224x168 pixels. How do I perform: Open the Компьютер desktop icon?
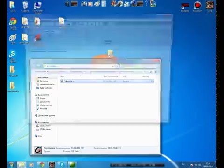(x=38, y=7)
